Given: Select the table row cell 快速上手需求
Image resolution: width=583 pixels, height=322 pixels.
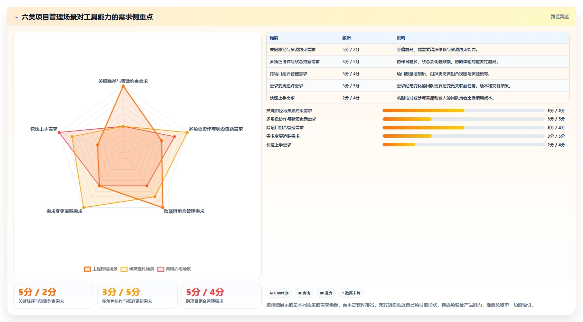Looking at the screenshot, I should (282, 98).
